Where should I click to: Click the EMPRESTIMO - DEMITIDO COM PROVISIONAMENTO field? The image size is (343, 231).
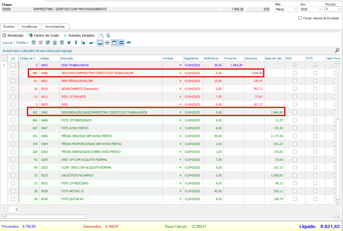[x=126, y=9]
